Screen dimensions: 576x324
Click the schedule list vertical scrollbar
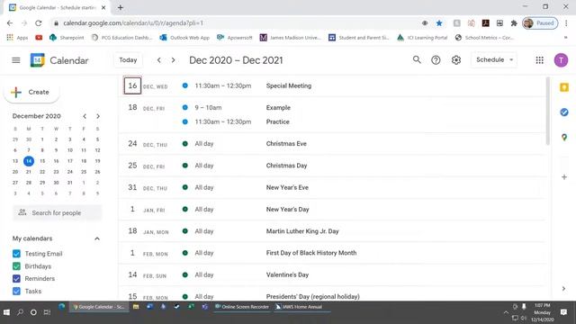pyautogui.click(x=547, y=111)
